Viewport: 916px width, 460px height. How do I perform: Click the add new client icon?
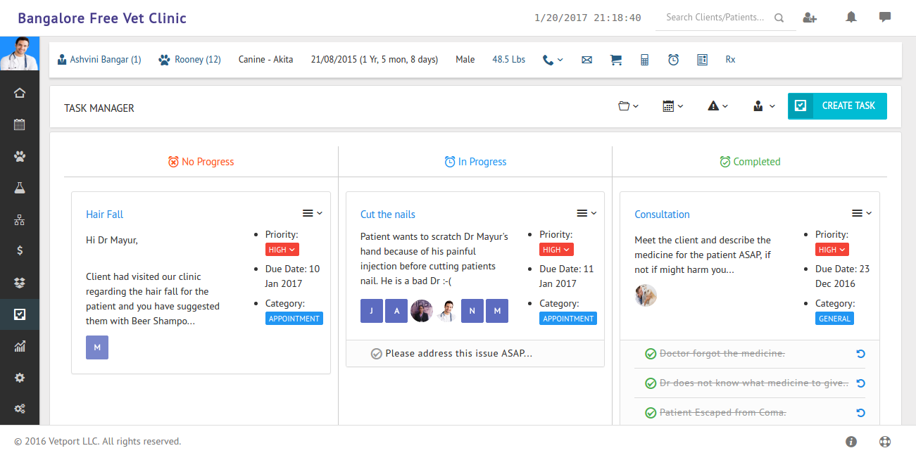810,16
